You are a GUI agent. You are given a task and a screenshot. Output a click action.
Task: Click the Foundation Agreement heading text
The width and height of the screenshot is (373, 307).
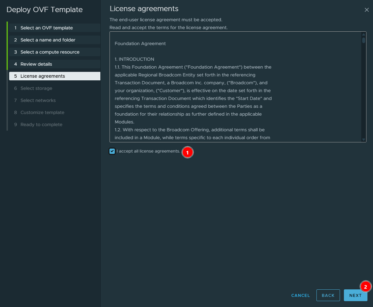pyautogui.click(x=140, y=43)
